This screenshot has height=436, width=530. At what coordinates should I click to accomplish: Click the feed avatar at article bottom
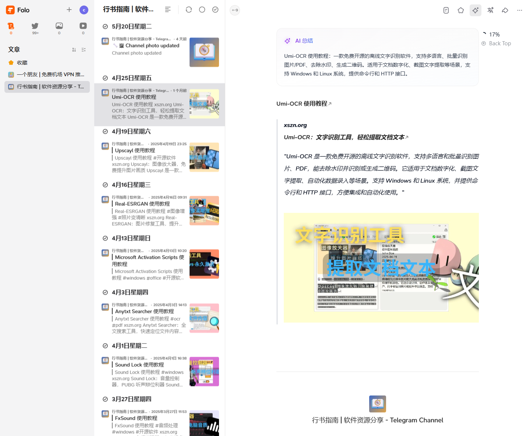click(x=378, y=404)
